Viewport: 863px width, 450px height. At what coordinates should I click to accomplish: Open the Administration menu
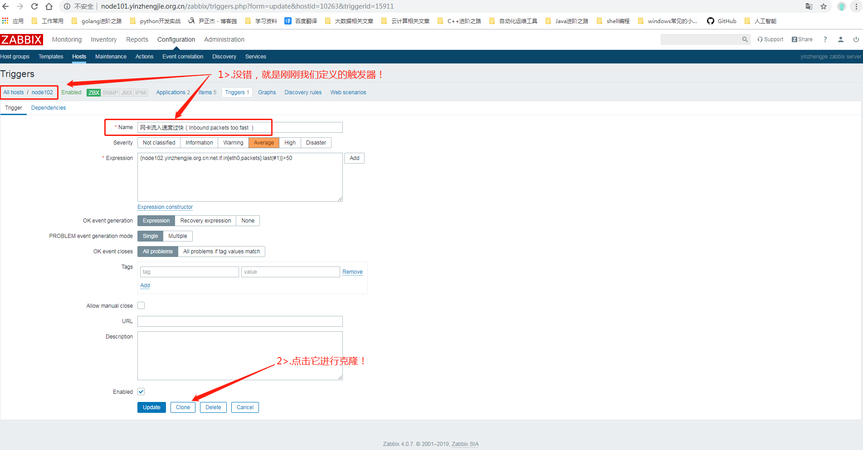pos(224,39)
